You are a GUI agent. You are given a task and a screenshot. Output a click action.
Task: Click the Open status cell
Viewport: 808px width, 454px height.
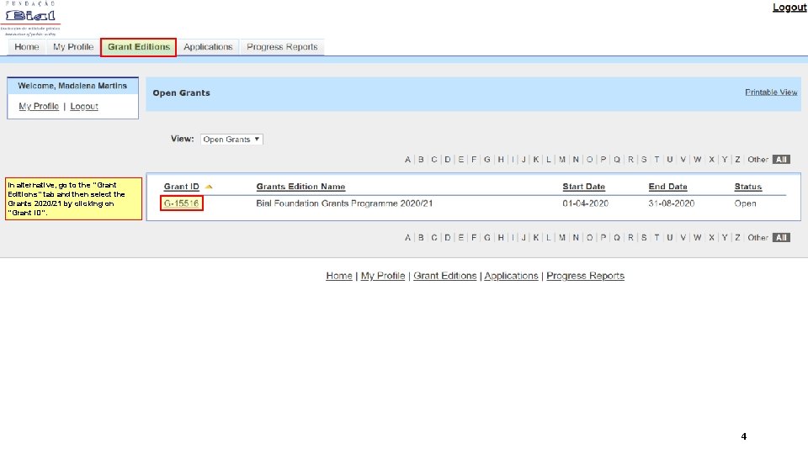(x=745, y=203)
